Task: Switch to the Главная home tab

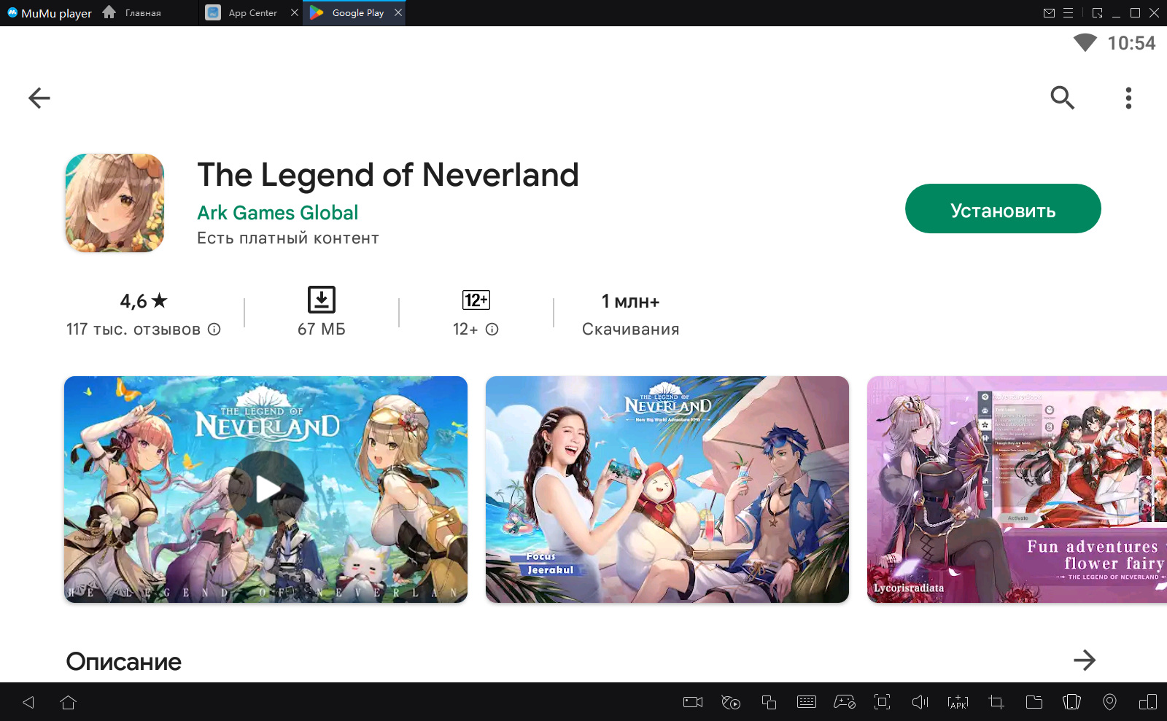Action: [x=133, y=13]
